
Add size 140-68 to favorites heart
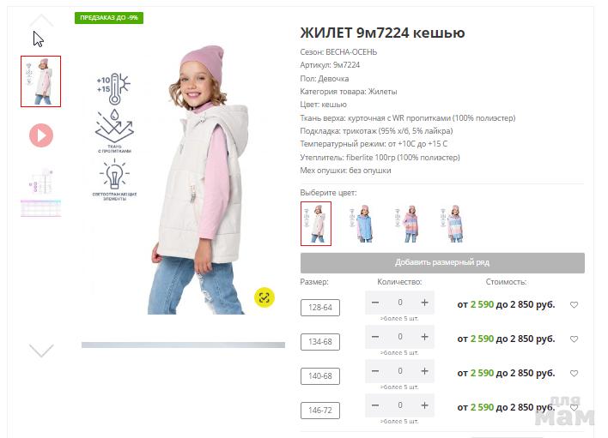coord(575,374)
